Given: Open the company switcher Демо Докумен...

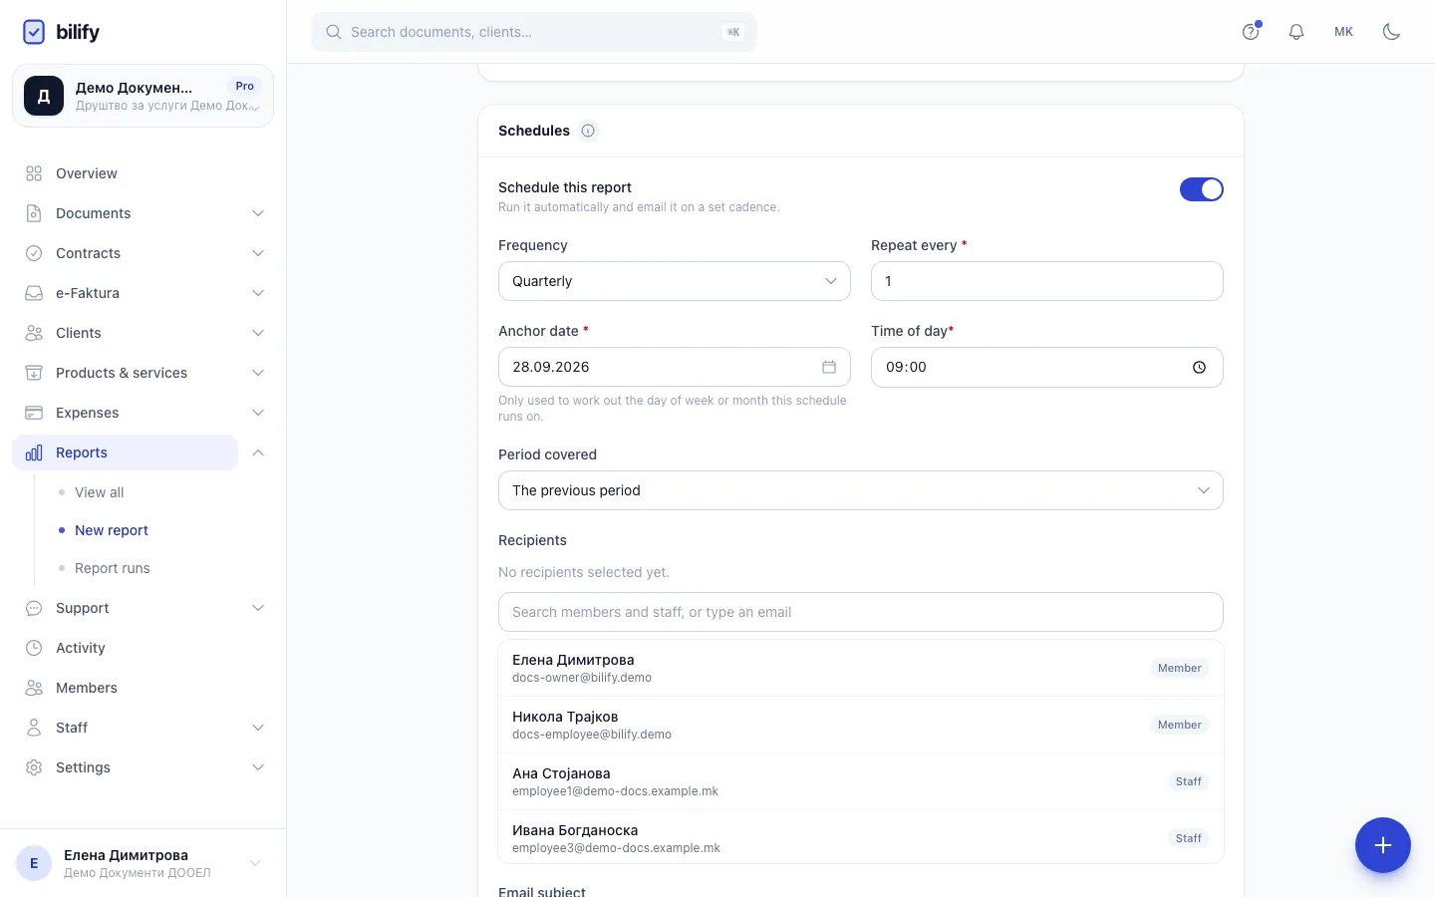Looking at the screenshot, I should 143,96.
